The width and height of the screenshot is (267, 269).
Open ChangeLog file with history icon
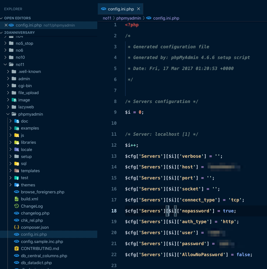tap(16, 206)
